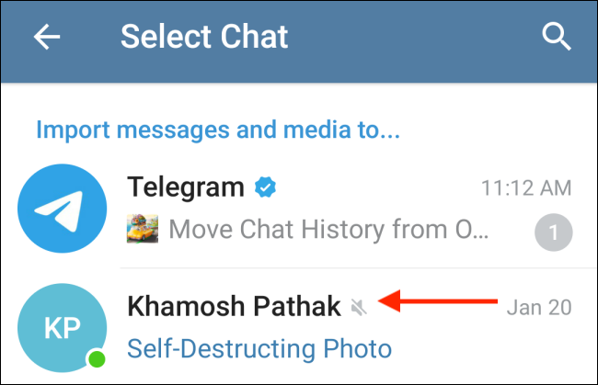Click the muted speaker icon beside Khamosh Pathak
This screenshot has width=598, height=385.
click(x=359, y=306)
